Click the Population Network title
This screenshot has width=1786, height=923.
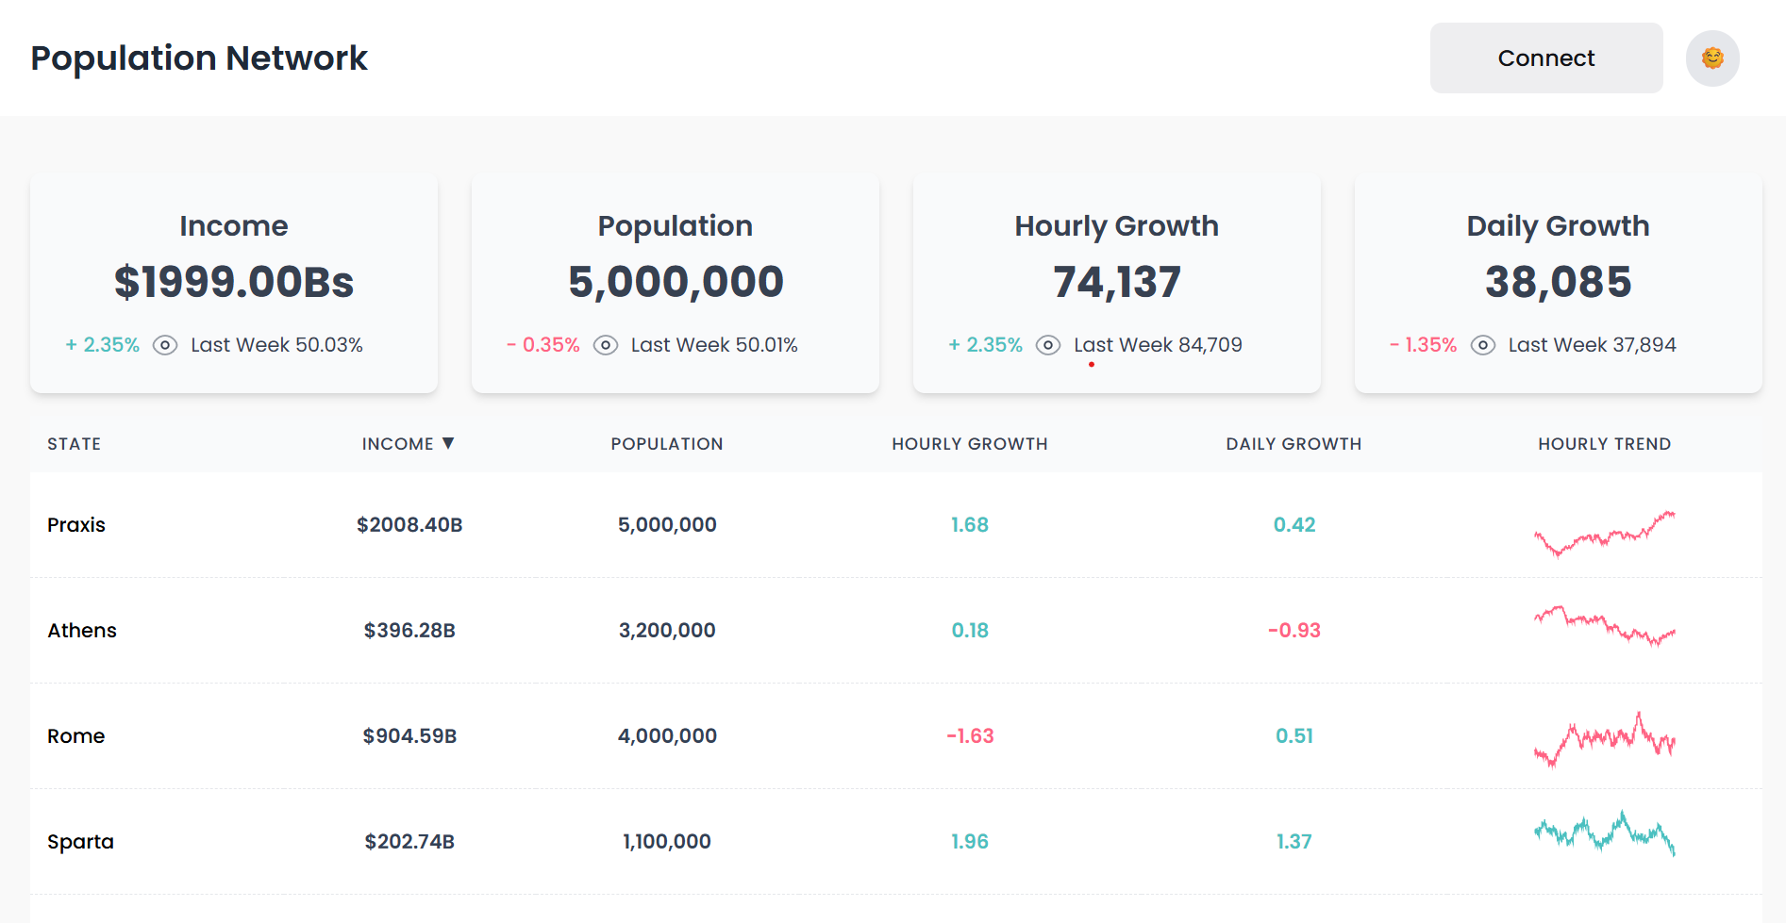199,58
